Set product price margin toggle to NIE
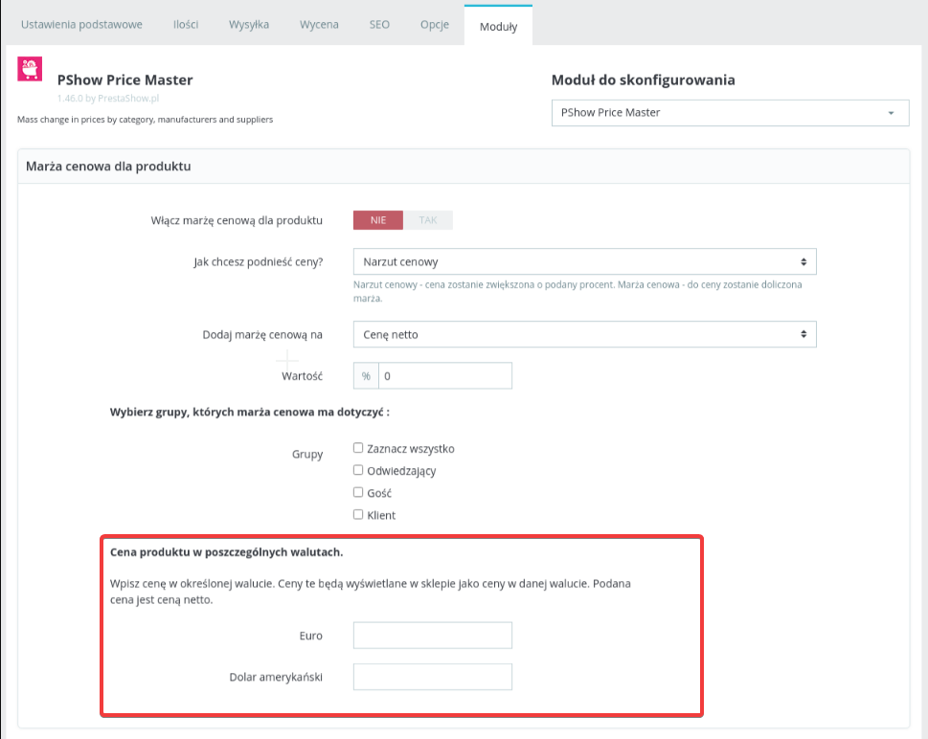Viewport: 928px width, 739px height. tap(378, 220)
